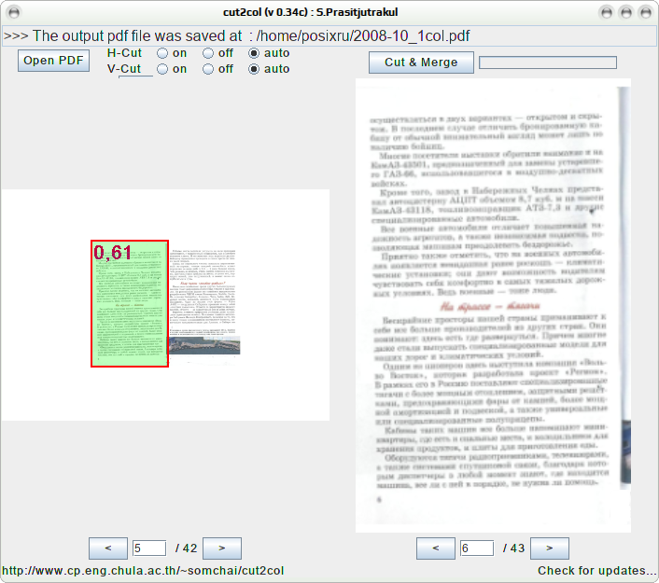Click the V-Cut label
Viewport: 659px width, 583px height.
coord(124,69)
